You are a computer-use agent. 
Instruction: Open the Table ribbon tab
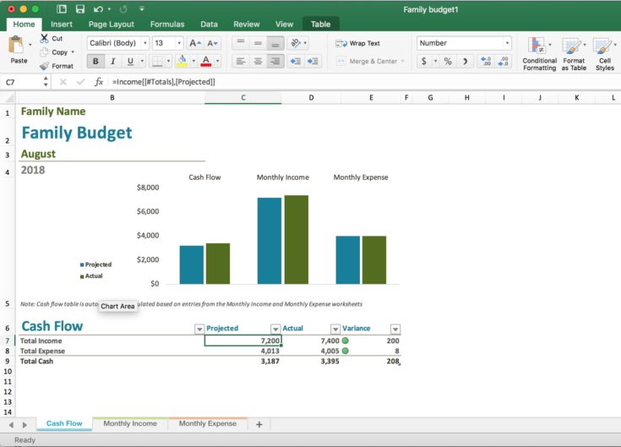[320, 25]
